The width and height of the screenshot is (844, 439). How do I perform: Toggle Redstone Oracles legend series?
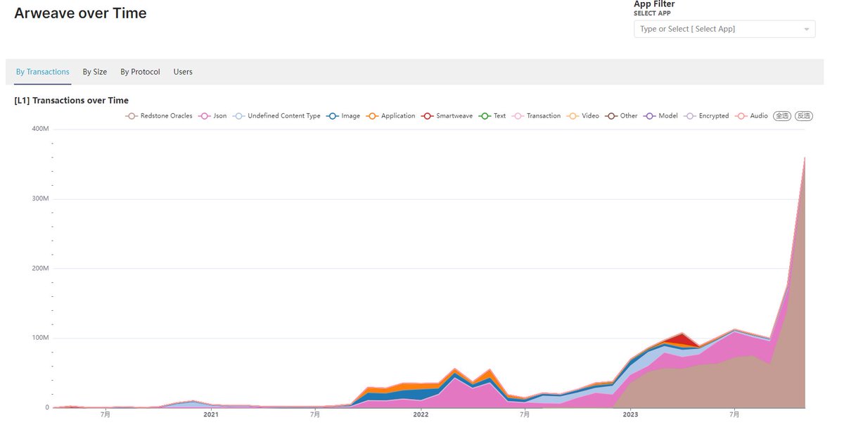click(159, 116)
